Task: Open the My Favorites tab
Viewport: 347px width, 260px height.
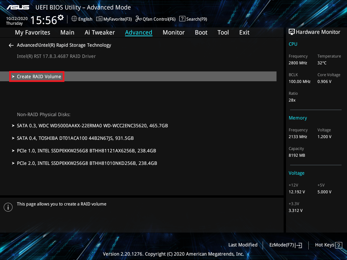Action: 33,32
